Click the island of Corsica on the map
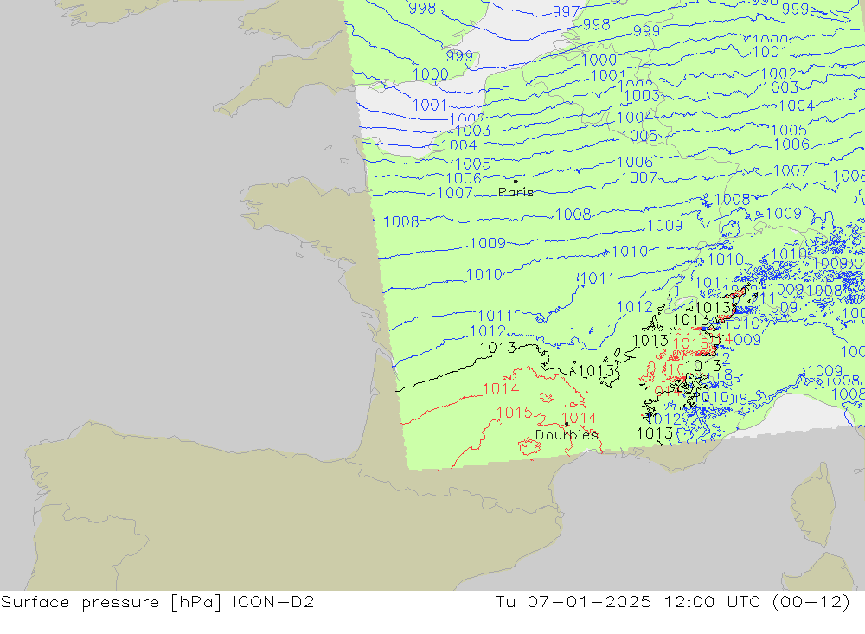The width and height of the screenshot is (865, 634). pyautogui.click(x=814, y=505)
